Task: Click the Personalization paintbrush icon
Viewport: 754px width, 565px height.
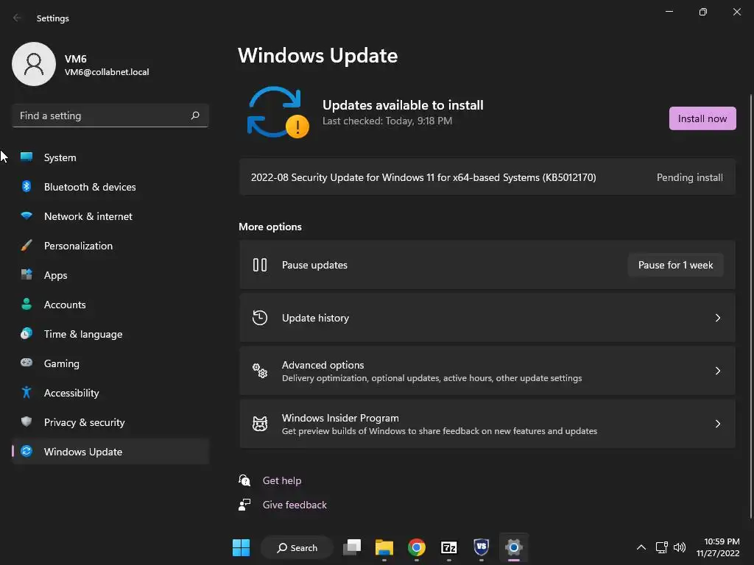Action: tap(27, 246)
